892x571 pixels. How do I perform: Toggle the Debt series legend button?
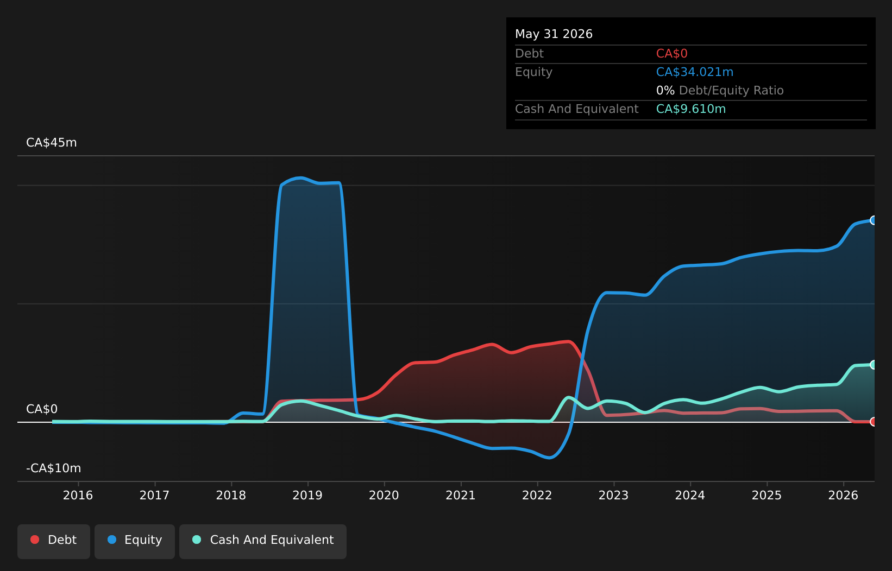click(54, 541)
